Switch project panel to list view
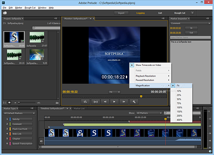The height and width of the screenshot is (155, 214). coord(5,103)
